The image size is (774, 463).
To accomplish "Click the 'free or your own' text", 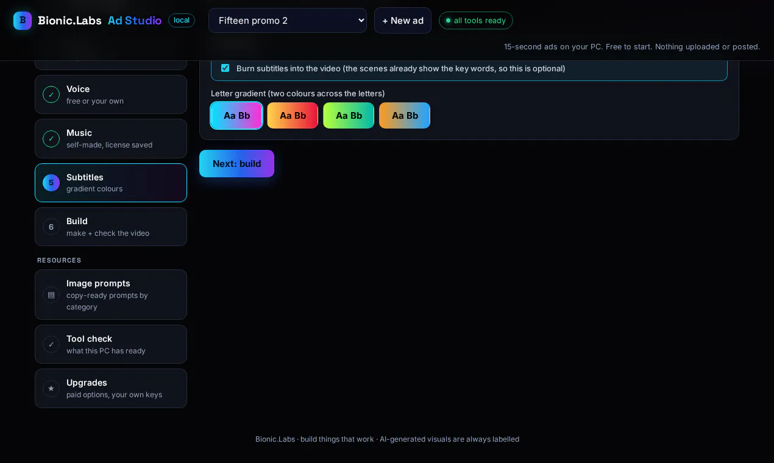I will coord(95,101).
